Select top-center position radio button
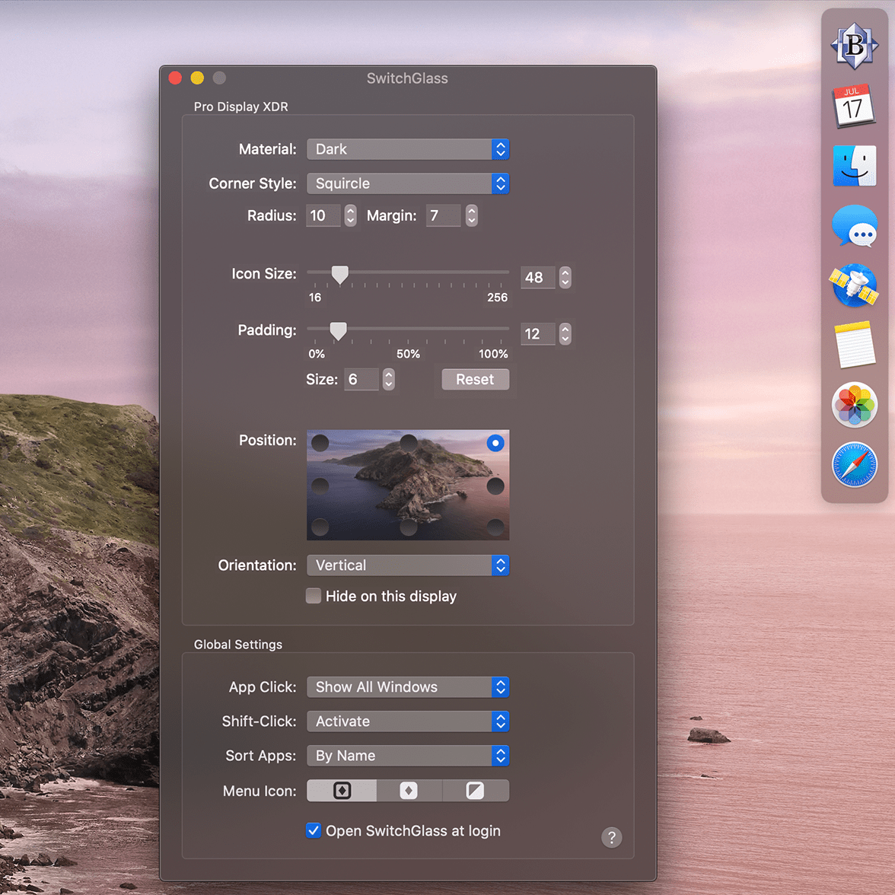Viewport: 895px width, 895px height. point(409,443)
